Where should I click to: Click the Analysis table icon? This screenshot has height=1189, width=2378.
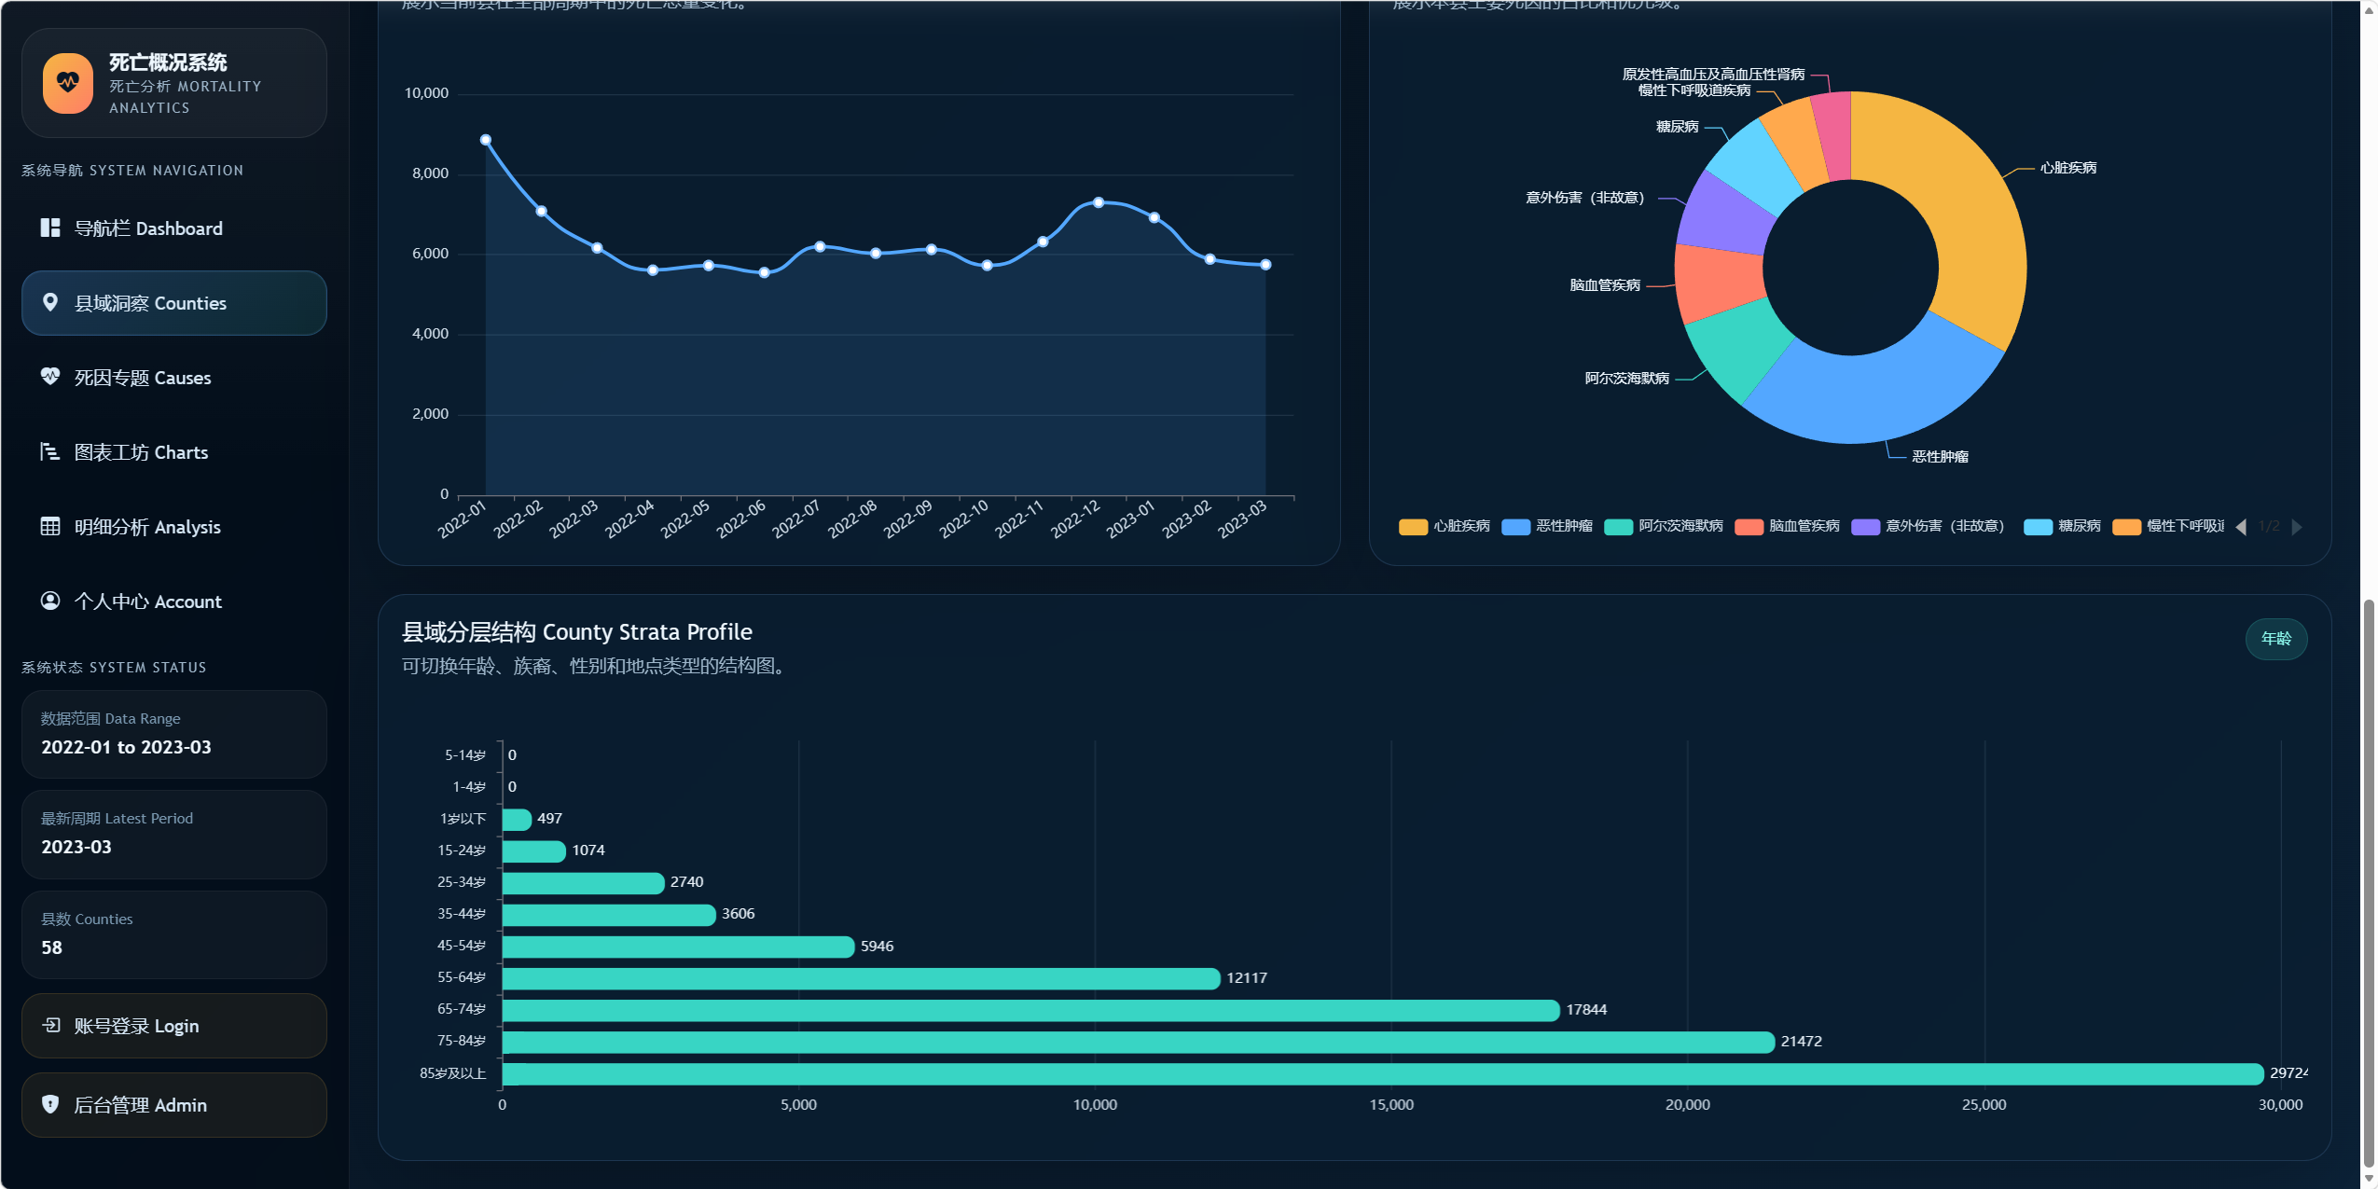pyautogui.click(x=50, y=526)
